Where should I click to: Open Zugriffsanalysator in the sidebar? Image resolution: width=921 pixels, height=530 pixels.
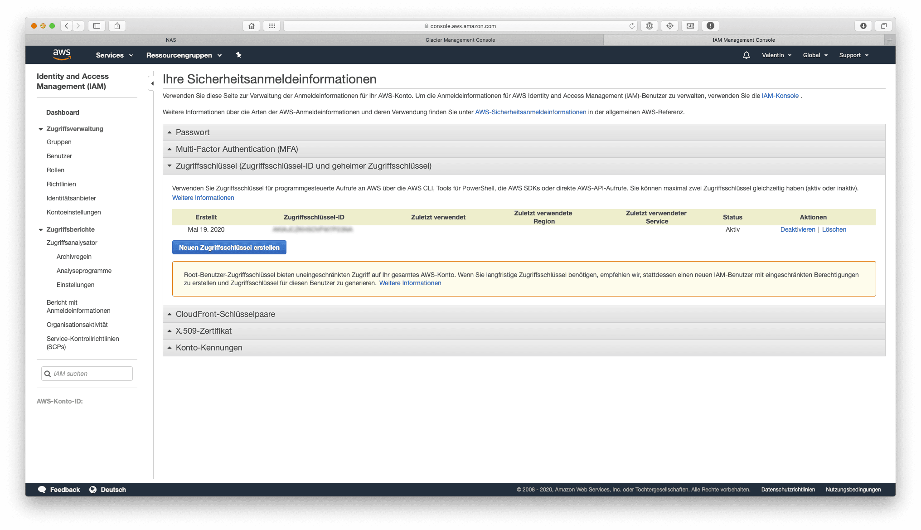72,243
